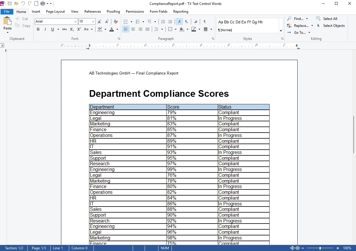Toggle center paragraph alignment
The image size is (356, 251).
(133, 29)
